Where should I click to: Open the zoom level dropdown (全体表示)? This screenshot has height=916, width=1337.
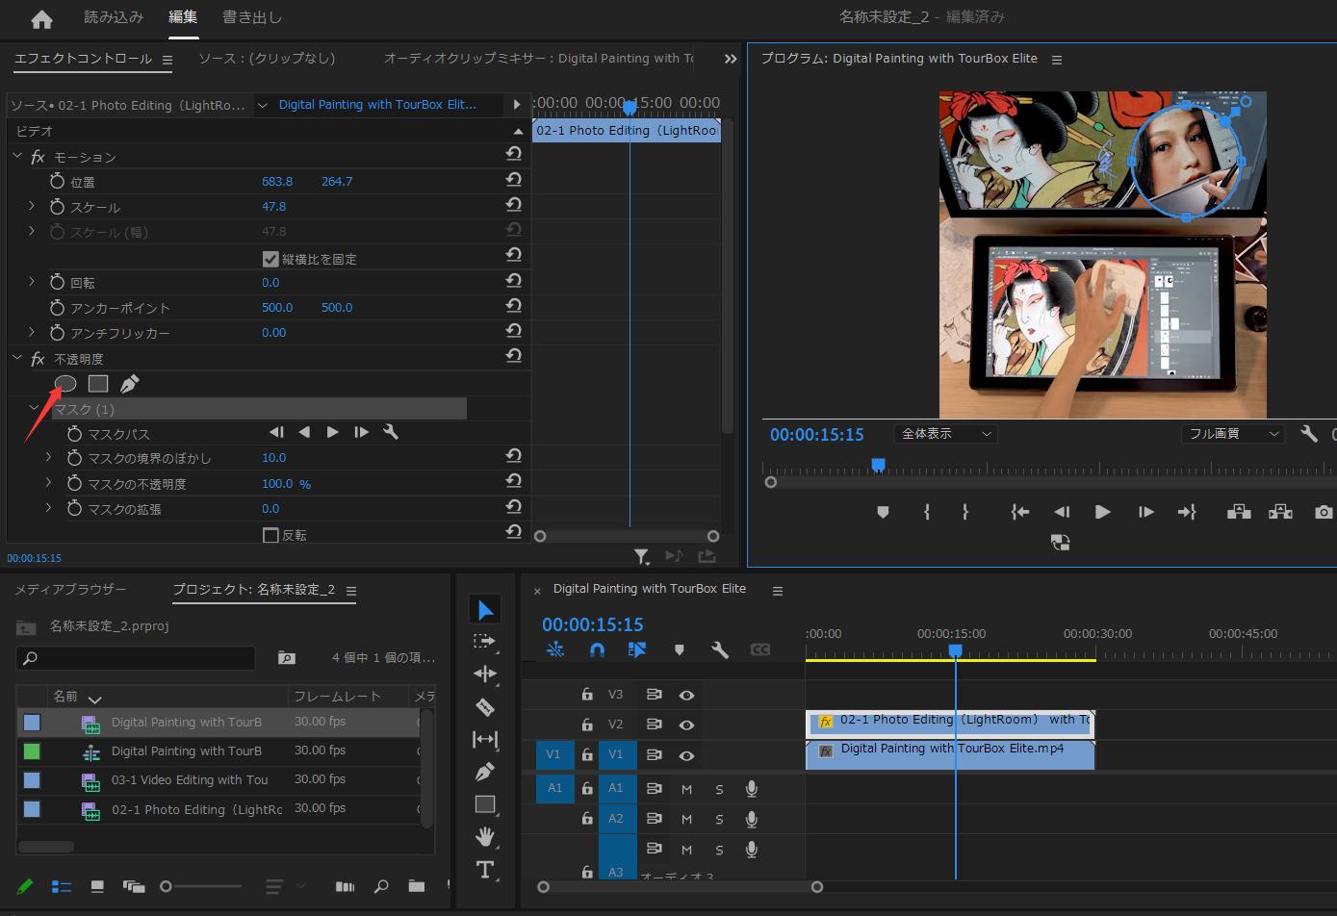[945, 434]
